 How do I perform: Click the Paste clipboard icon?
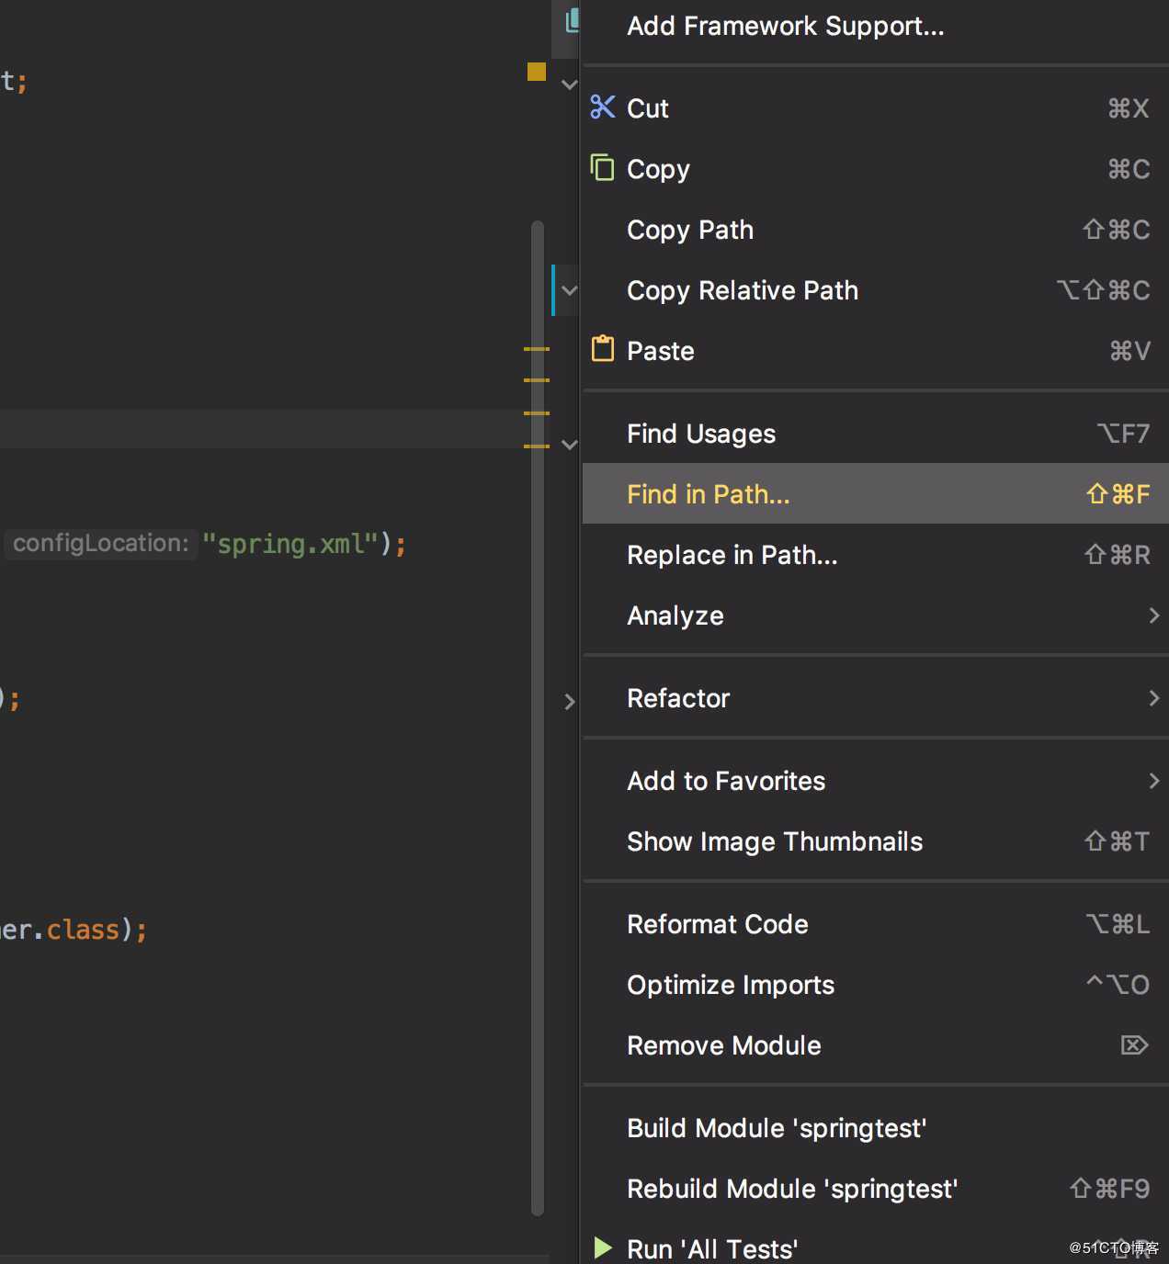point(602,349)
